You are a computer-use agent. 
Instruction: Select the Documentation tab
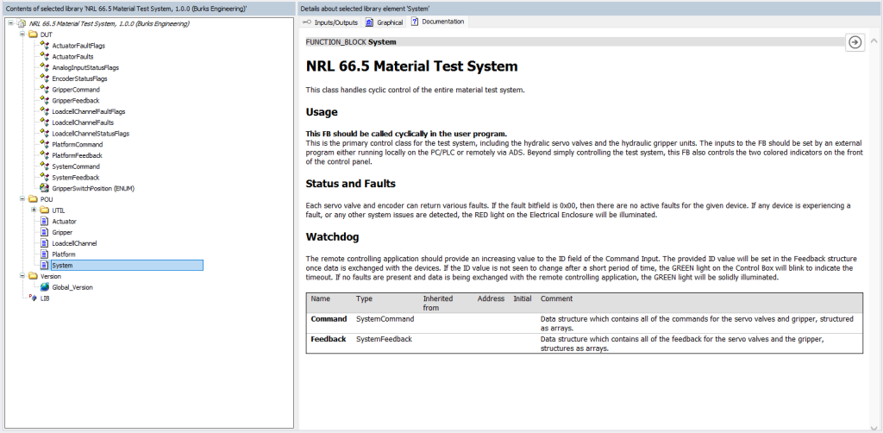pos(438,22)
